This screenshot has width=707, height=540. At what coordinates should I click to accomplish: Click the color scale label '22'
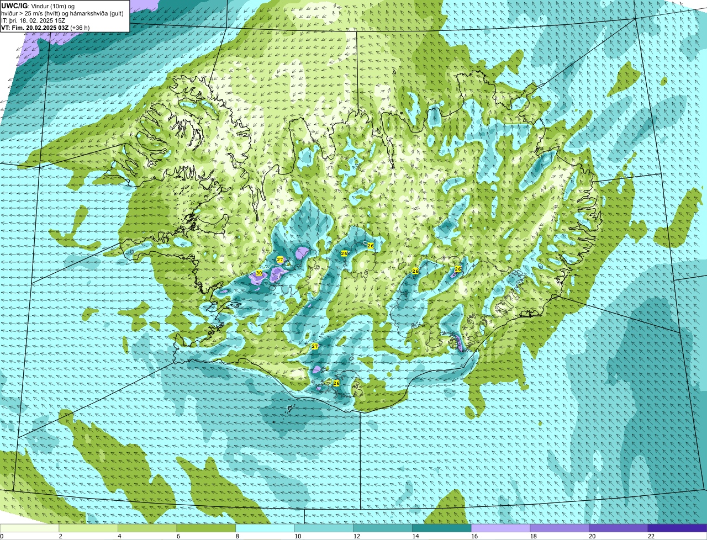(651, 536)
